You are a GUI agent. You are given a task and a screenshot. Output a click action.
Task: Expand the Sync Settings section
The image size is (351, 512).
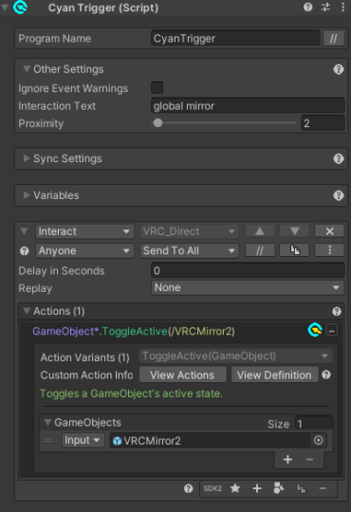click(x=27, y=158)
